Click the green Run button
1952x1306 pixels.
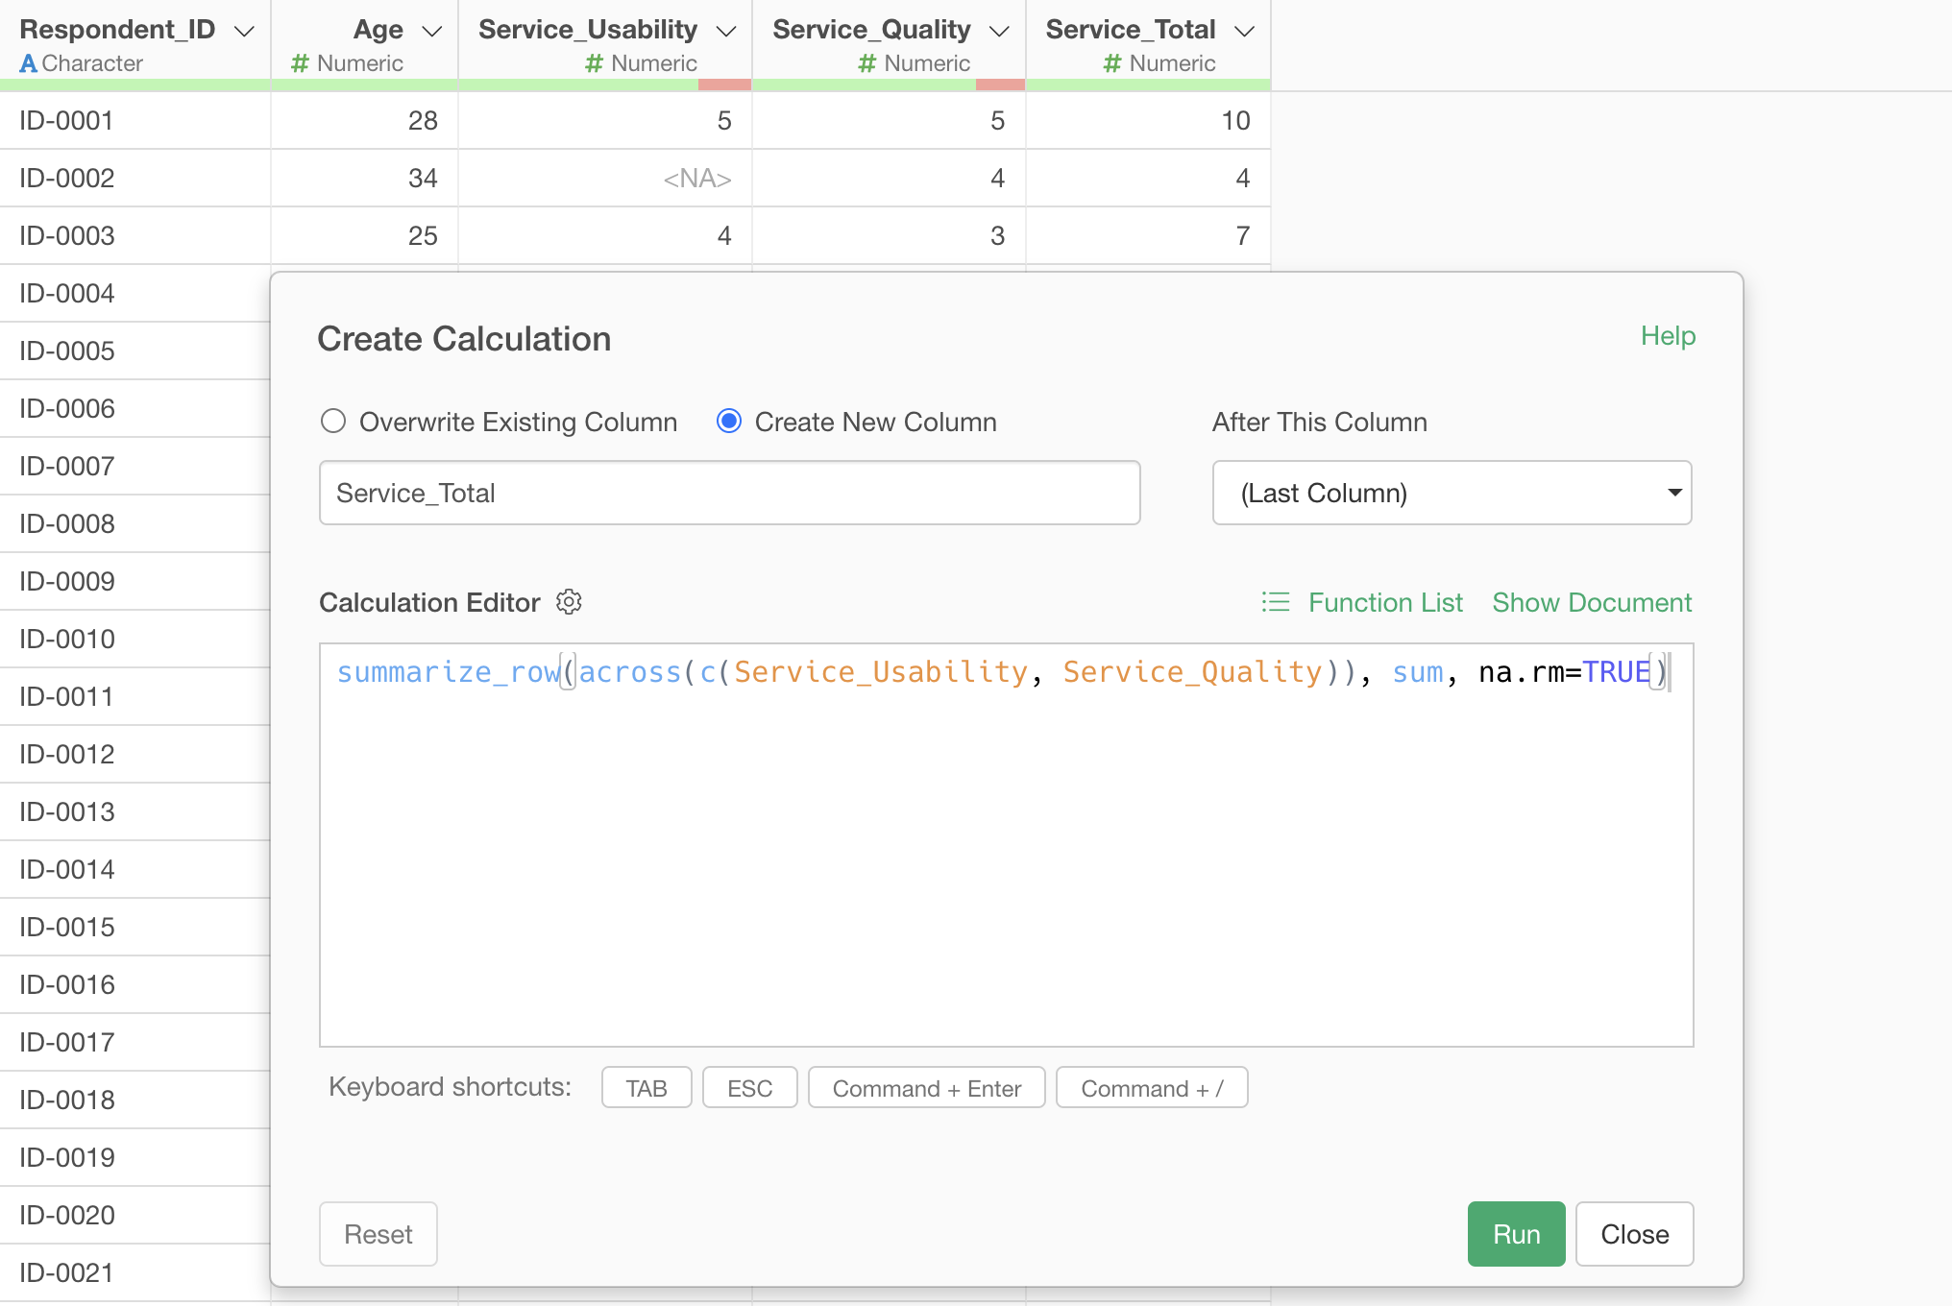pos(1516,1234)
